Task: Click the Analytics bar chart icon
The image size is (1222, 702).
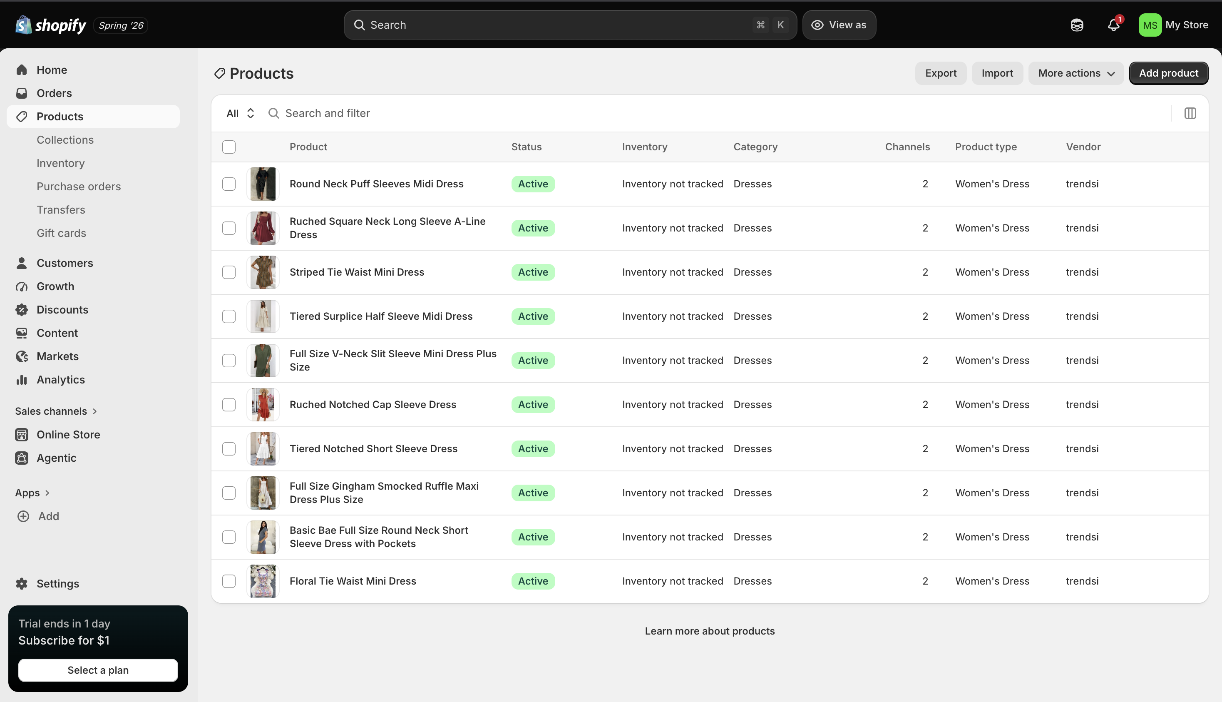Action: (22, 379)
